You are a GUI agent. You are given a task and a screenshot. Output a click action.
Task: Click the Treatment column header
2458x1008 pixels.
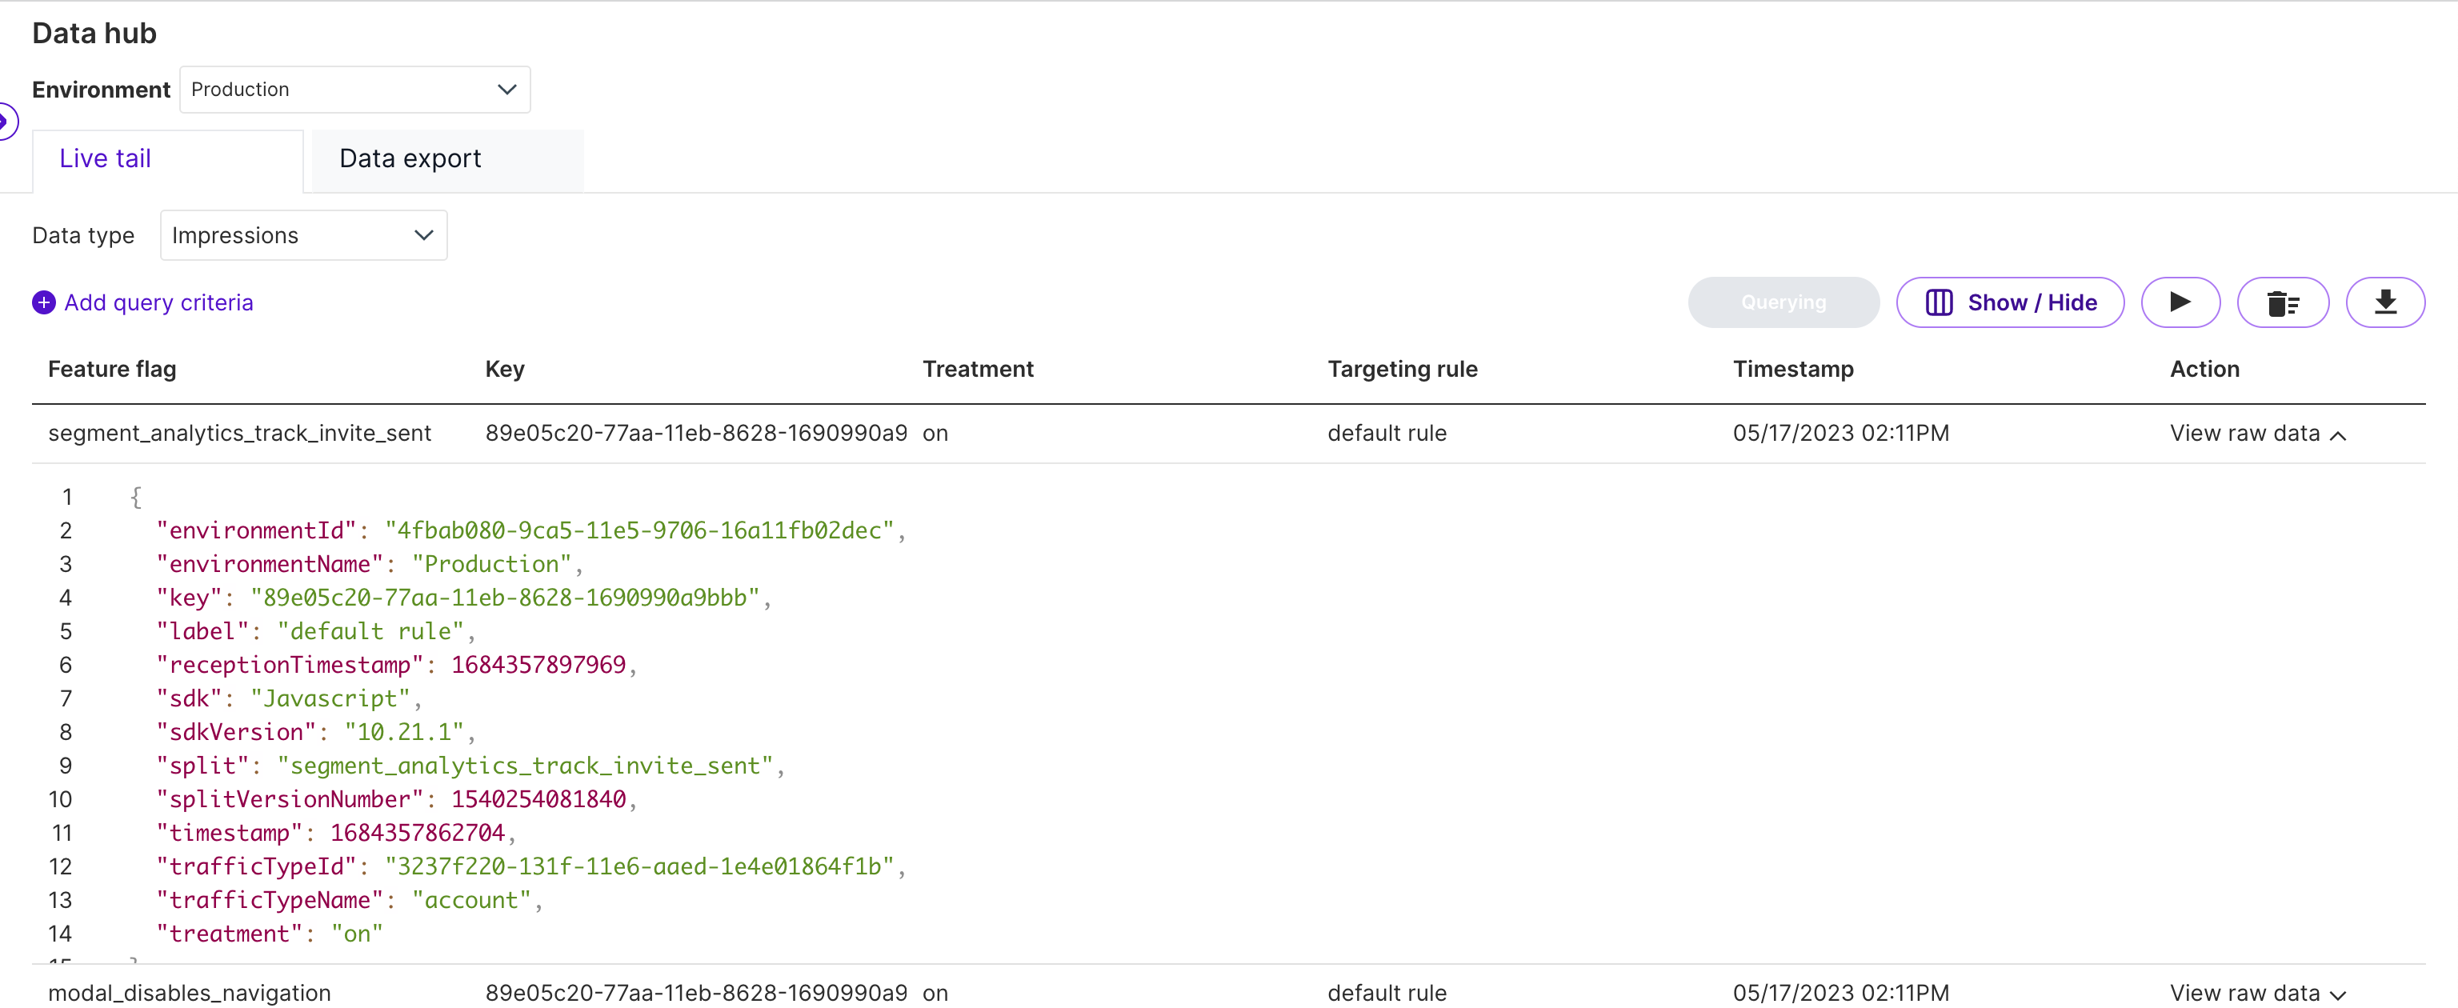click(977, 369)
